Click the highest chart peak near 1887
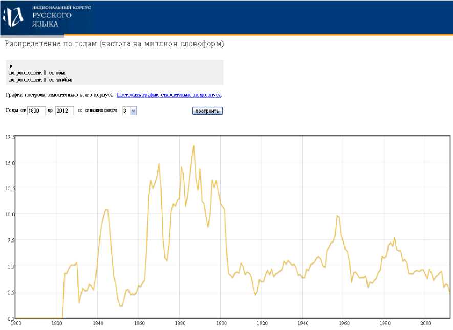Screen dimensions: 453x330 click(x=193, y=146)
